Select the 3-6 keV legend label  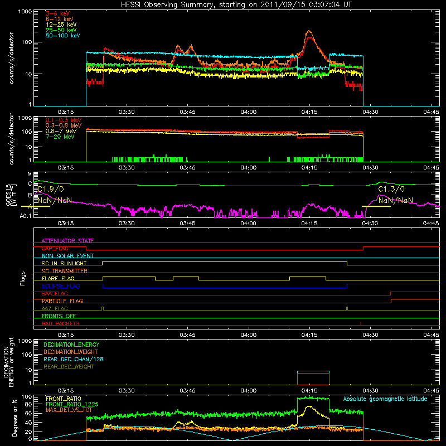coord(58,13)
